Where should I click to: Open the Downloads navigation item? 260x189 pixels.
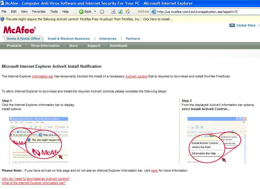pyautogui.click(x=119, y=46)
